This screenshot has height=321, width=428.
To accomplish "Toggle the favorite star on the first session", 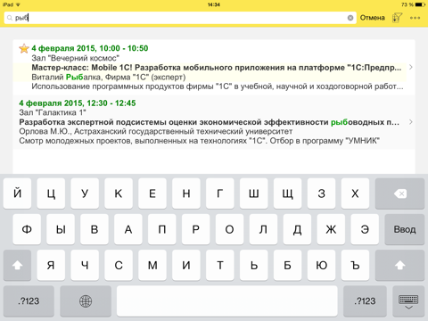I will (x=24, y=48).
